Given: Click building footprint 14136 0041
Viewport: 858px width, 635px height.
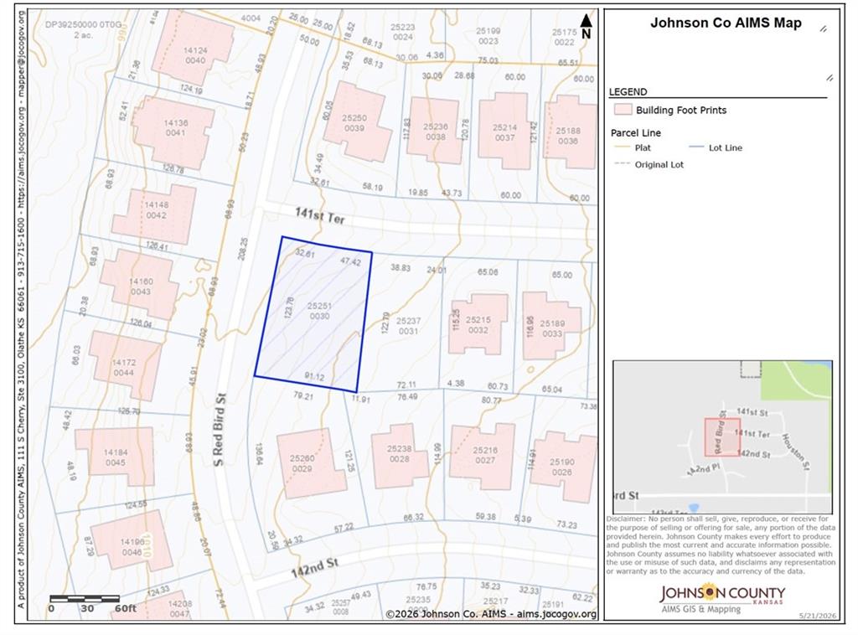Looking at the screenshot, I should 173,132.
